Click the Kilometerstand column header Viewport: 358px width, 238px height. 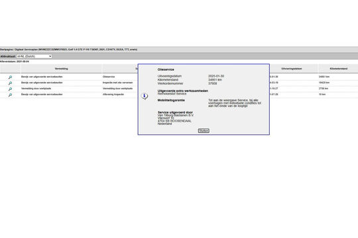338,69
